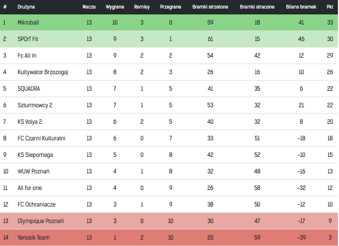Sort by Mecze column header
The image size is (339, 246).
tap(89, 7)
